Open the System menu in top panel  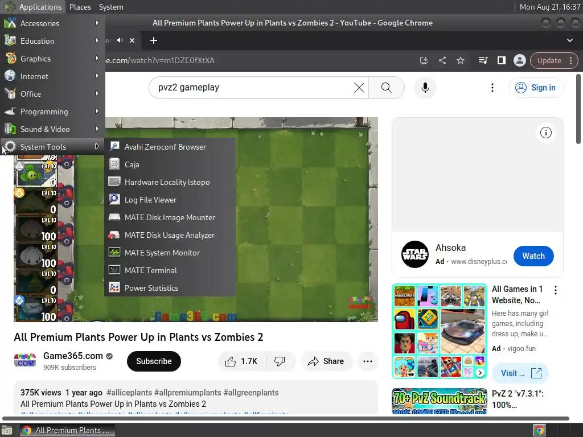(x=111, y=7)
